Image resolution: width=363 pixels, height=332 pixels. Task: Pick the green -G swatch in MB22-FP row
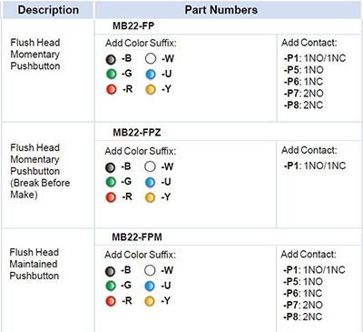click(x=111, y=74)
